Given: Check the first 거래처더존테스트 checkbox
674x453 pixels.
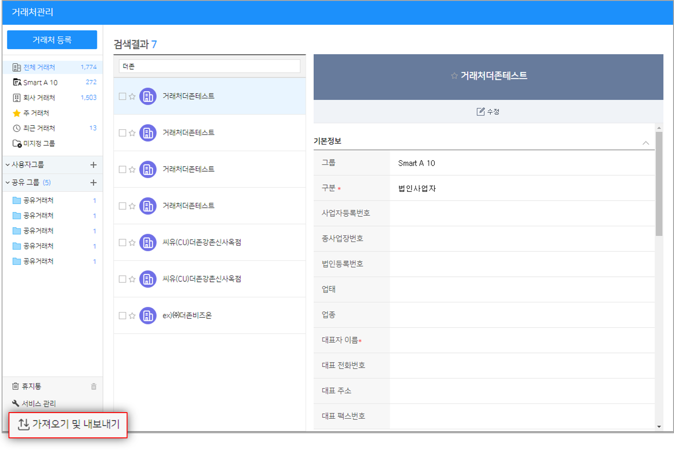Looking at the screenshot, I should [x=122, y=96].
